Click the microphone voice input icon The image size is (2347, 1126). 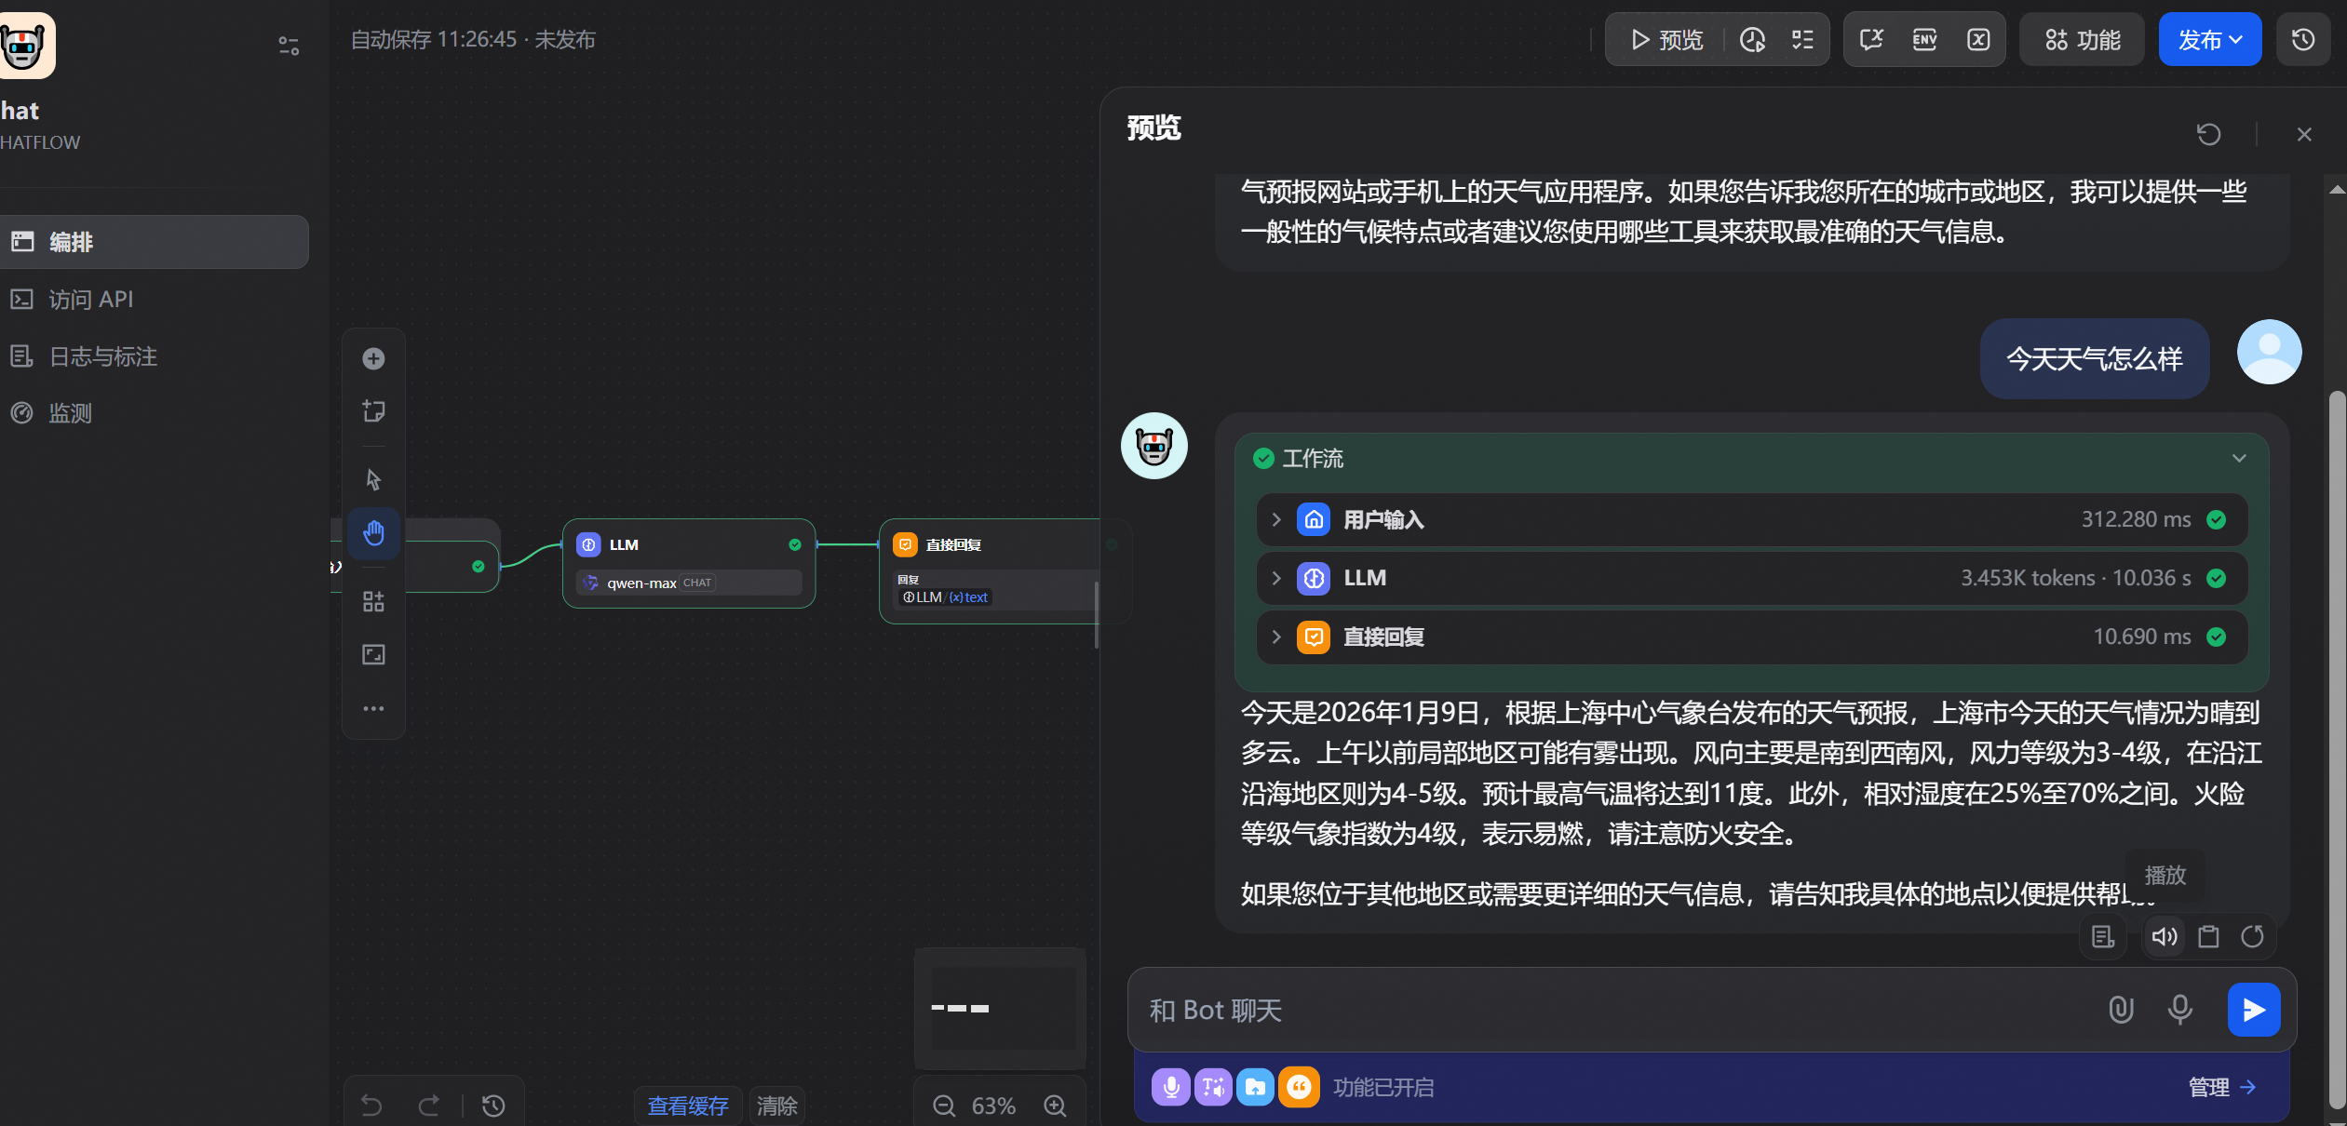tap(2179, 1010)
